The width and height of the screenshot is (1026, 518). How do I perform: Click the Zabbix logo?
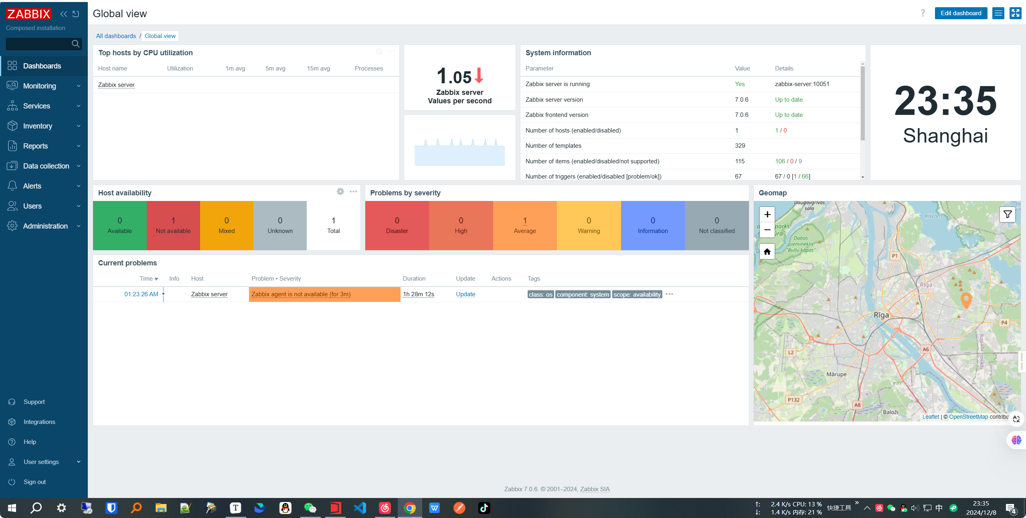tap(29, 14)
